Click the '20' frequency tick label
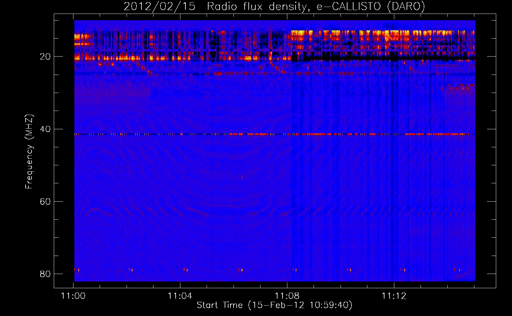This screenshot has height=316, width=512. pyautogui.click(x=45, y=57)
